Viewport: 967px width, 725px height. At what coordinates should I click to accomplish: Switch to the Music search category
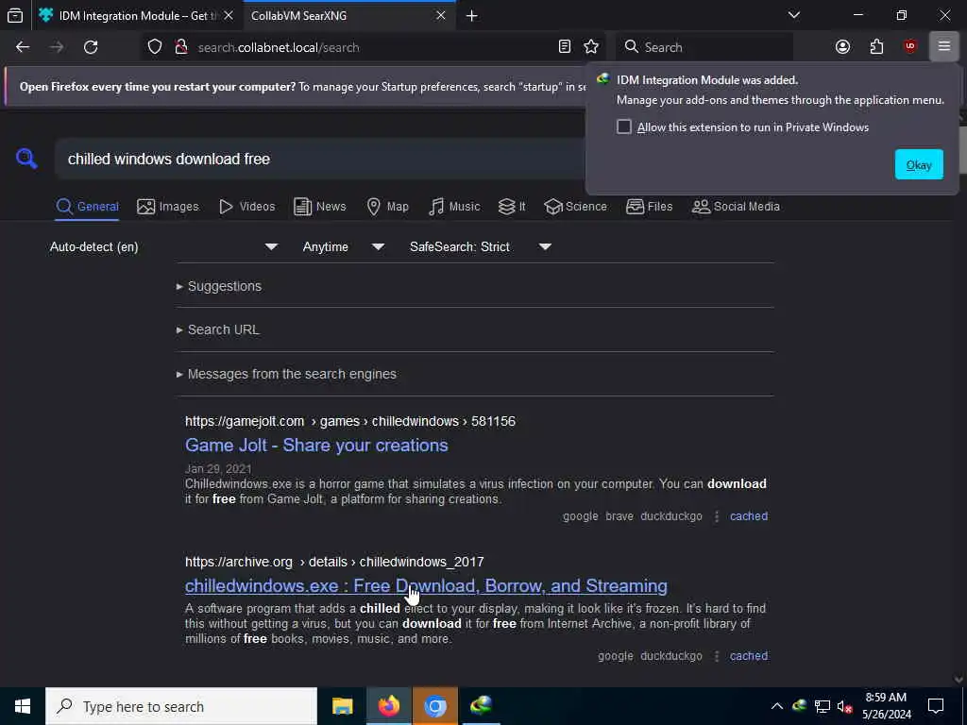[x=454, y=207]
